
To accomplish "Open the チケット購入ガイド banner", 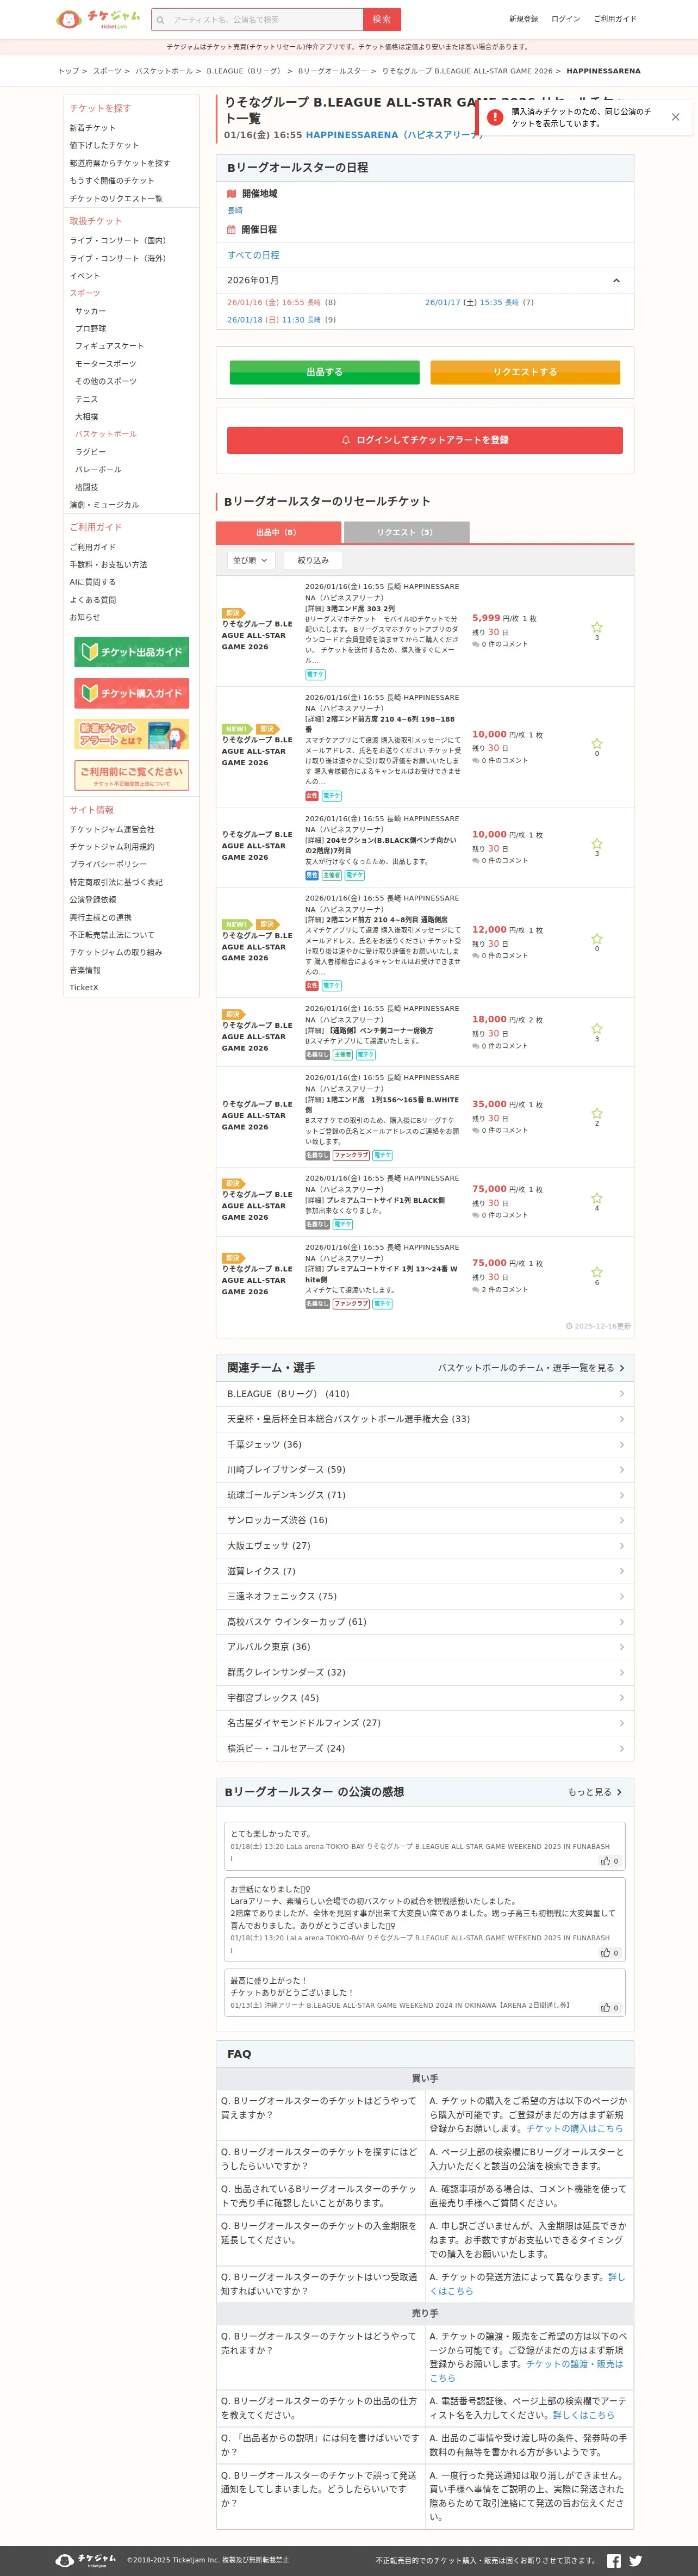I will [x=132, y=693].
